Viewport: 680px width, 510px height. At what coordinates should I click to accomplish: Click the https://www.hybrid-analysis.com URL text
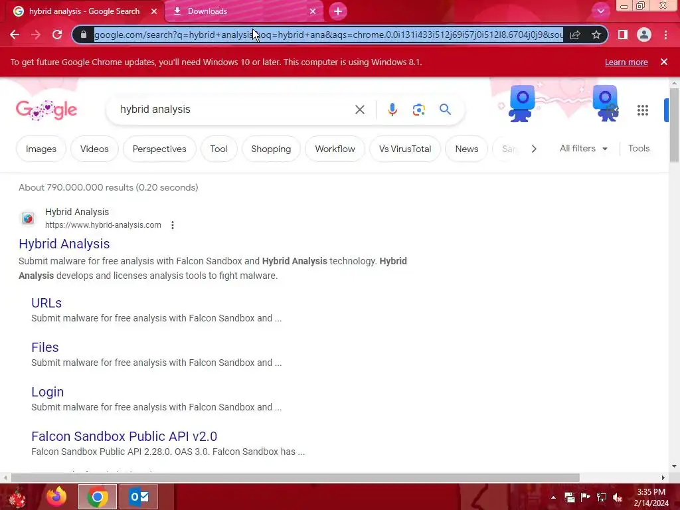(103, 225)
